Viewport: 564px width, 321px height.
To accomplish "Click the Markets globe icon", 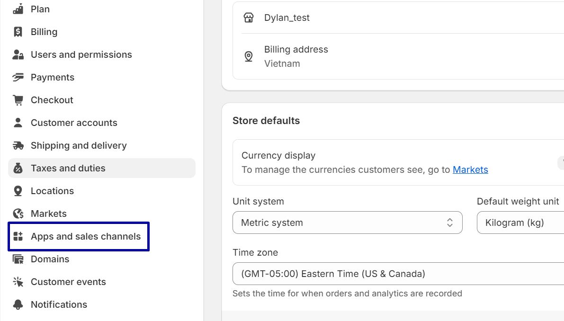I will tap(18, 214).
